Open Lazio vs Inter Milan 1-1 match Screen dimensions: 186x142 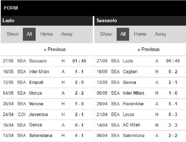[47, 72]
